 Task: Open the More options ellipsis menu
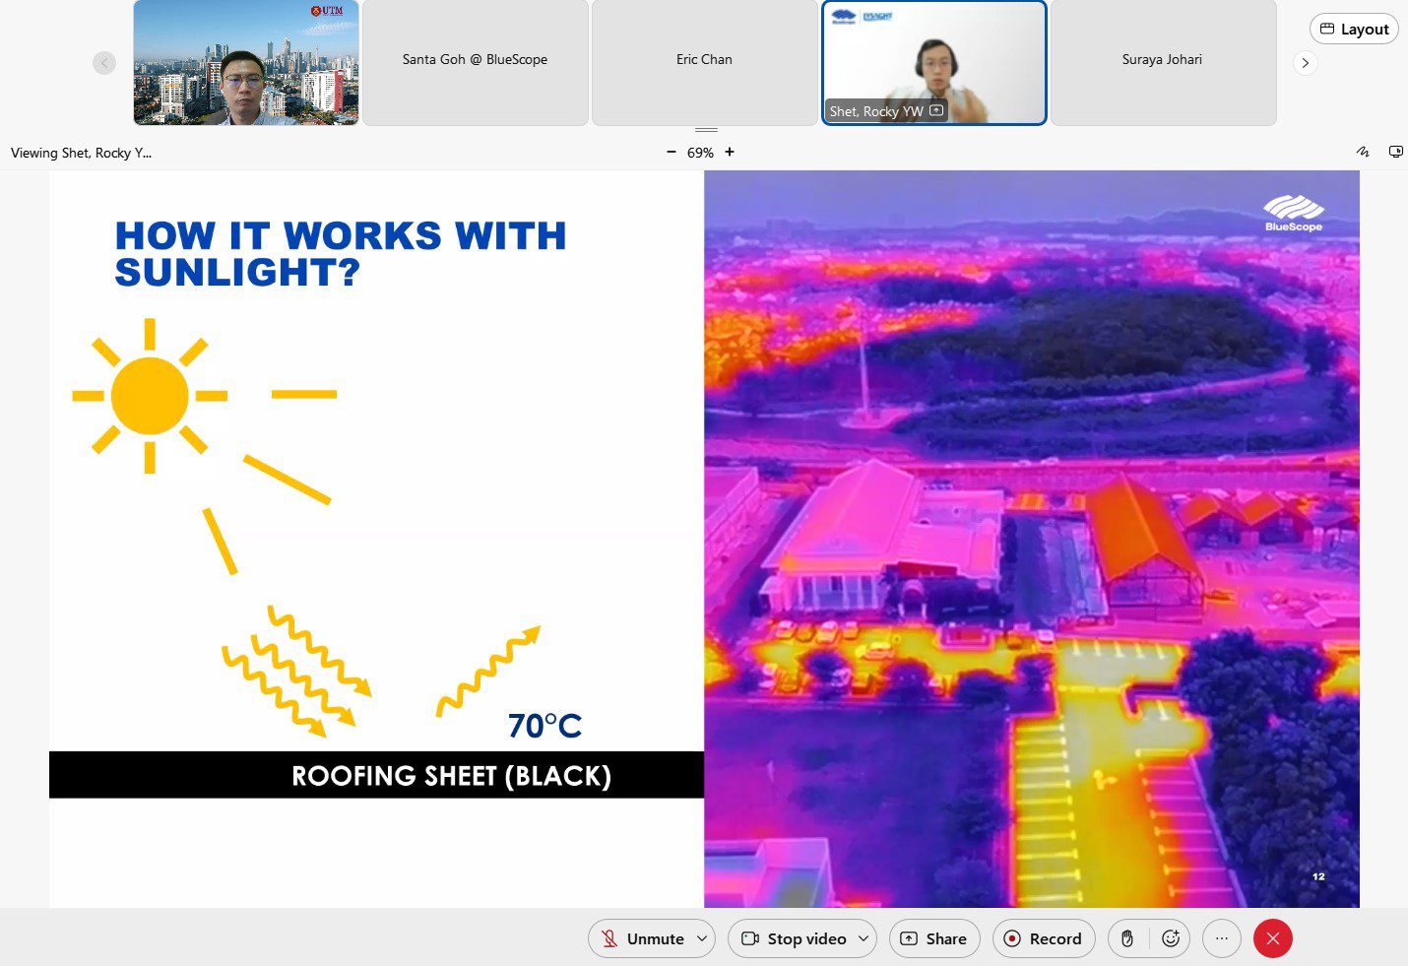(1222, 938)
